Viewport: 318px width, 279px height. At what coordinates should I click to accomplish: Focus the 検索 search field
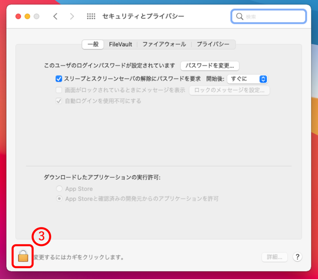click(x=269, y=16)
